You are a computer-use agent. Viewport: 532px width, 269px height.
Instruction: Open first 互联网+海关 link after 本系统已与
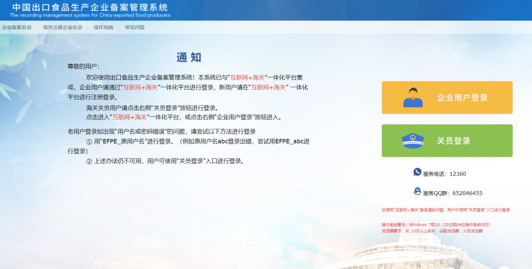[x=247, y=77]
